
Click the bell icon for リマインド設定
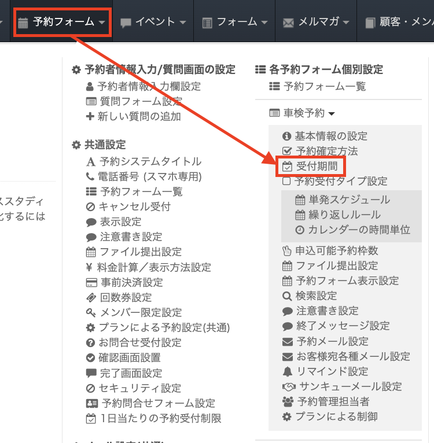(288, 371)
